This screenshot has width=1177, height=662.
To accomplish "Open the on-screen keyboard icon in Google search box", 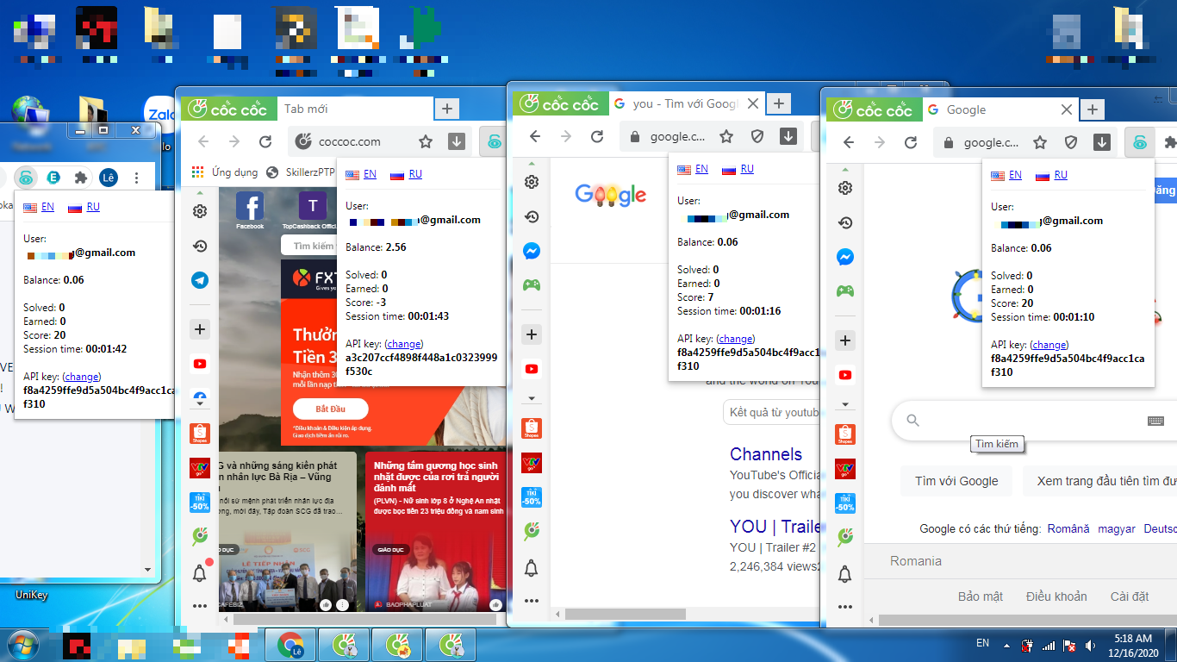I will pyautogui.click(x=1156, y=421).
